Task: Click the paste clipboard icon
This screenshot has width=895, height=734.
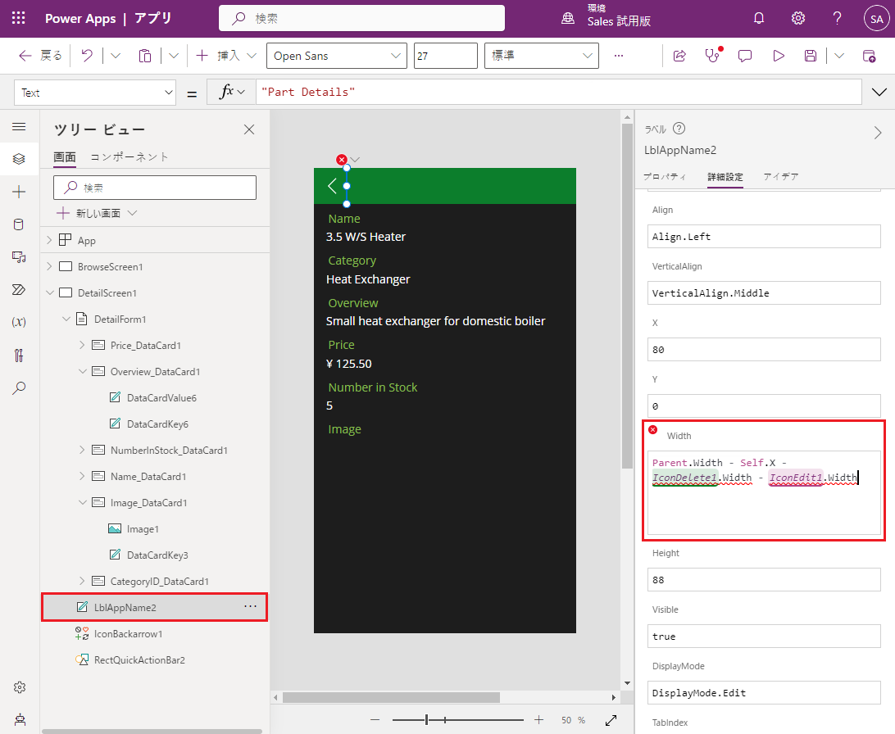Action: 145,56
